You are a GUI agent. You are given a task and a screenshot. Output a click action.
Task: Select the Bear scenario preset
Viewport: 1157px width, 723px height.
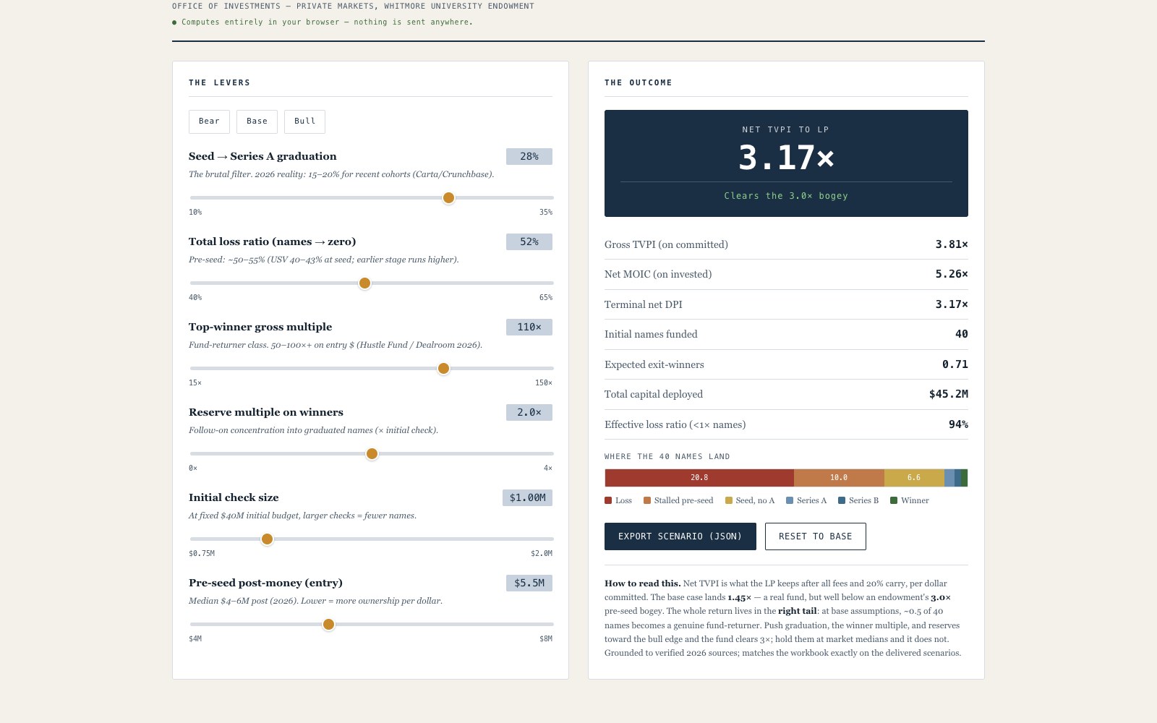[209, 121]
